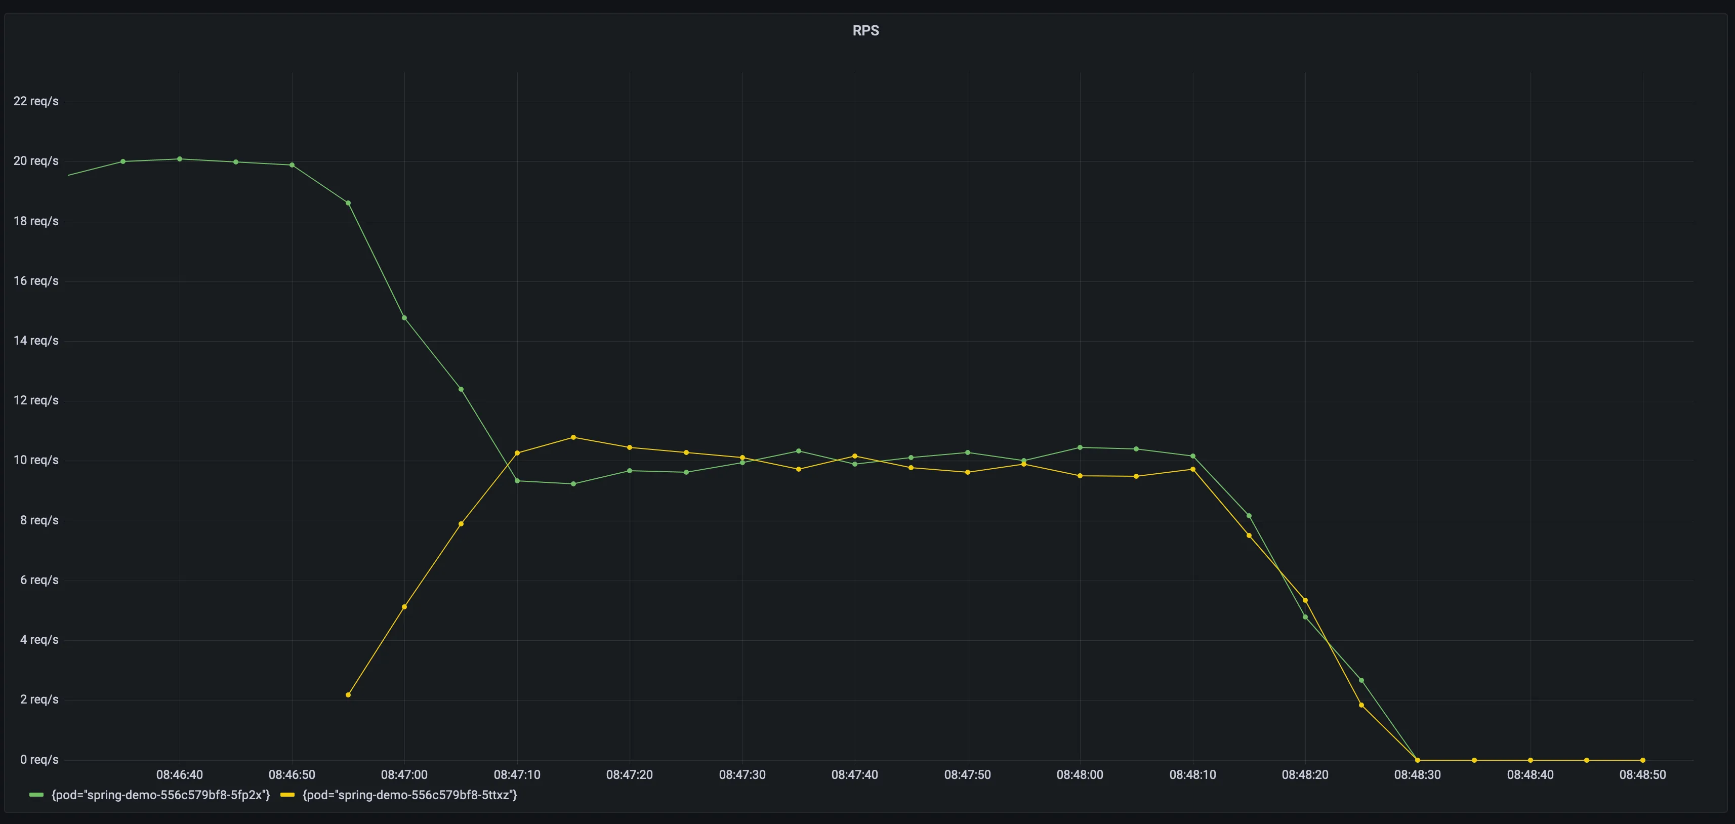Click the 08:48:50 time axis label
The width and height of the screenshot is (1735, 824).
point(1643,775)
